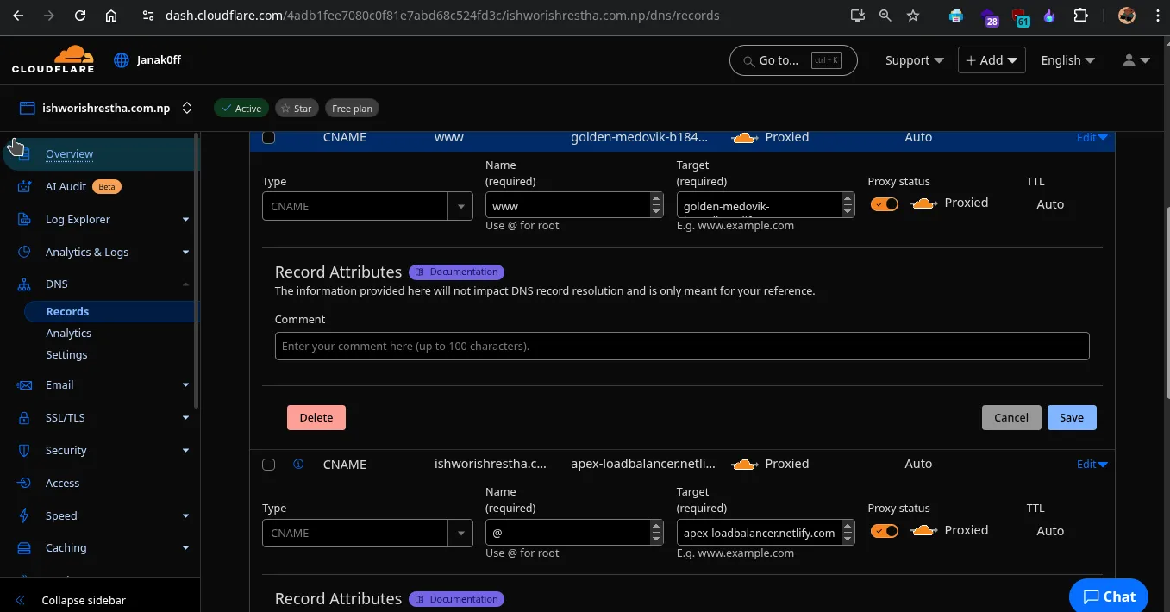Open DNS Analytics in sidebar
Image resolution: width=1170 pixels, height=612 pixels.
[68, 334]
